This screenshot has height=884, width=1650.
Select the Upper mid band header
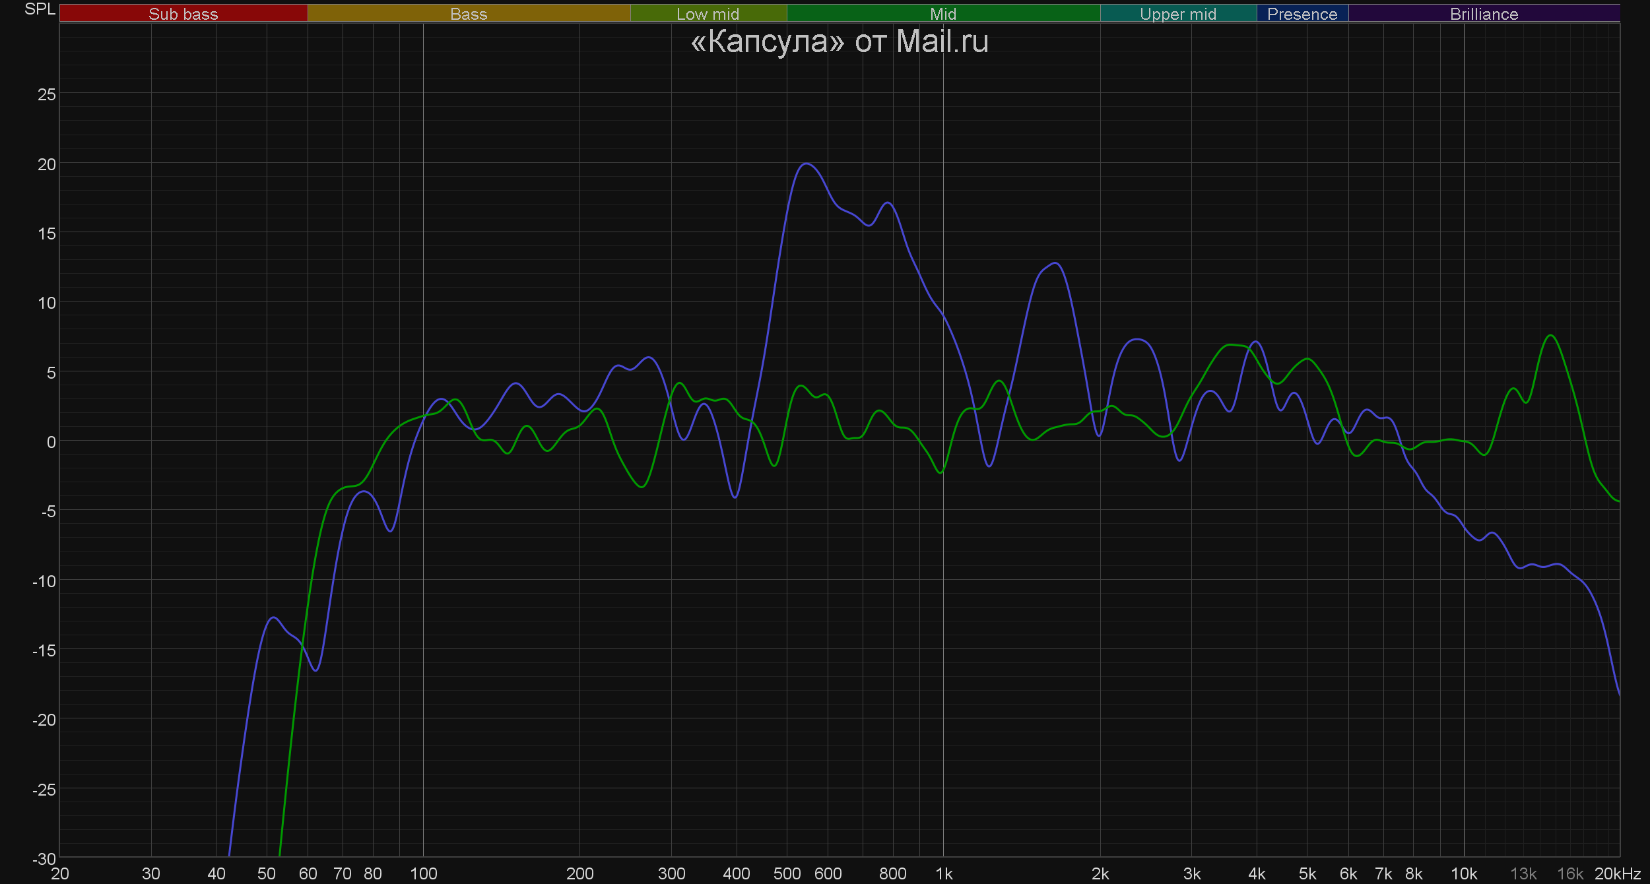coord(1177,14)
